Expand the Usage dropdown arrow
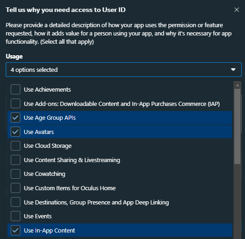Screen dimensions: 245x239 [233, 70]
